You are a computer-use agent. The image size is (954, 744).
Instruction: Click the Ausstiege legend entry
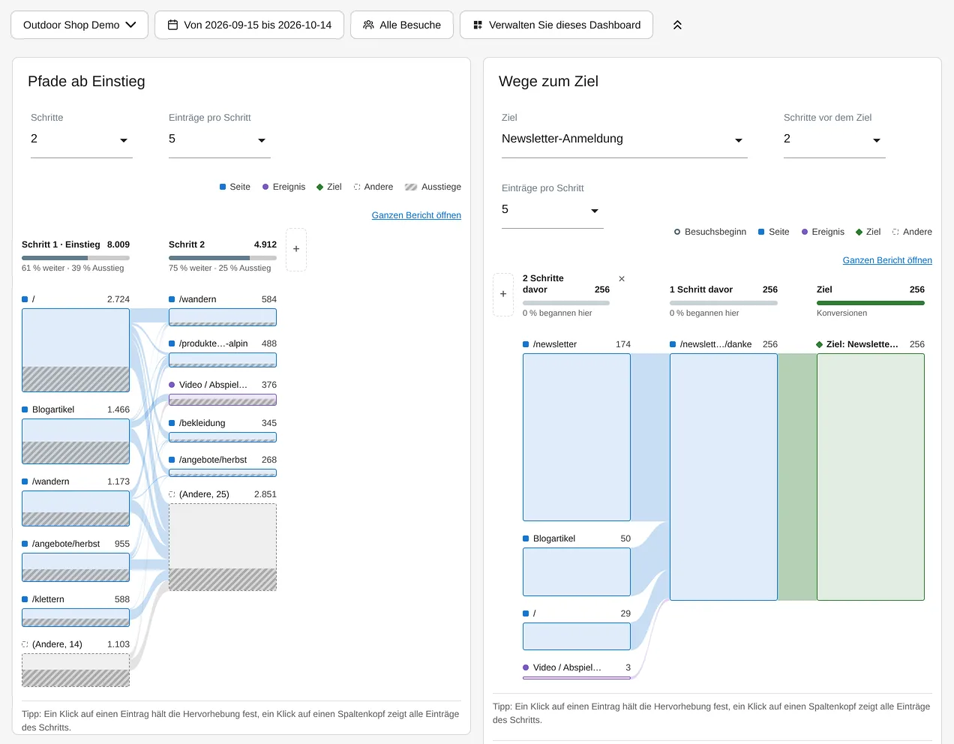pyautogui.click(x=433, y=187)
